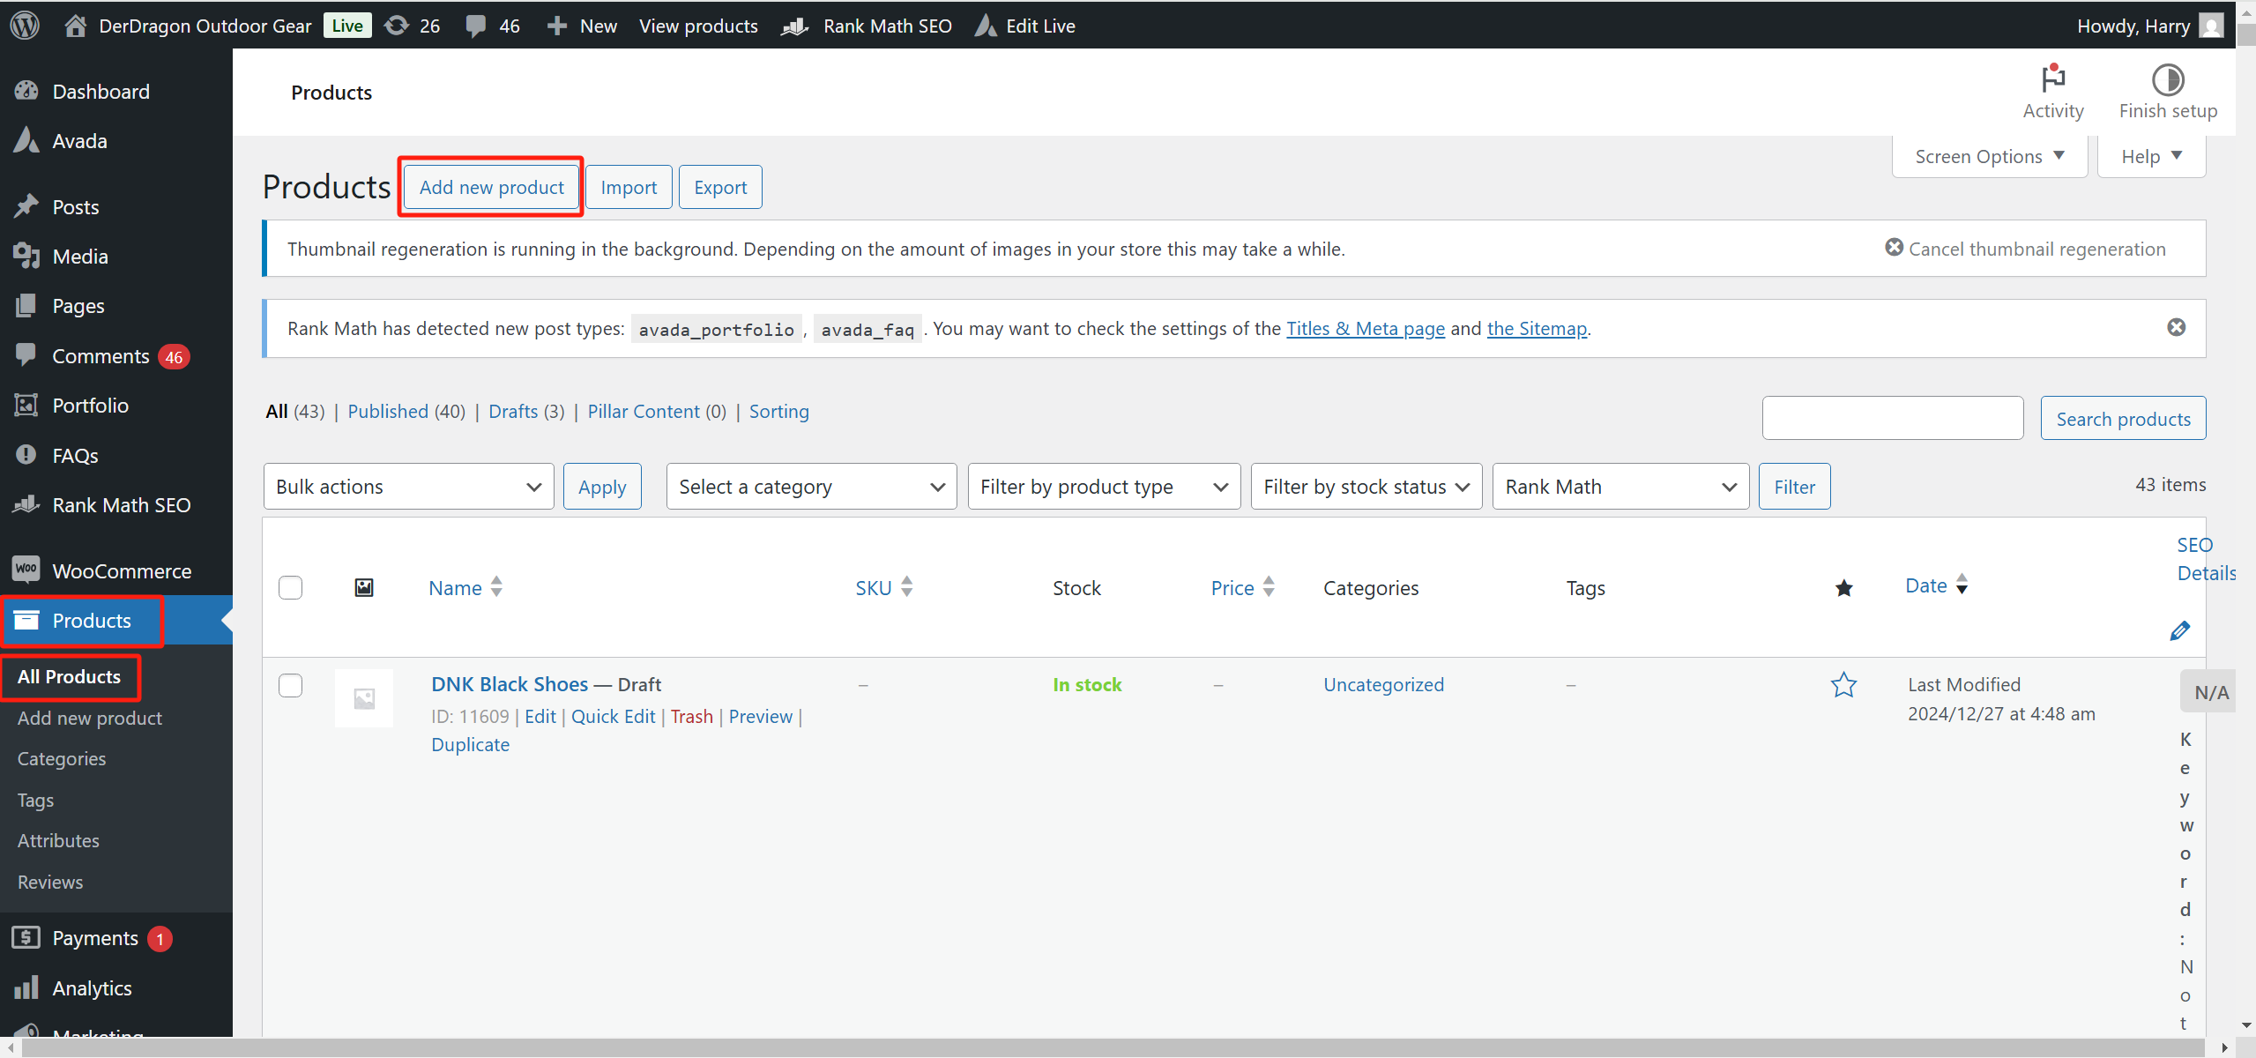
Task: Tick the DNK Black Shoes row checkbox
Action: point(290,685)
